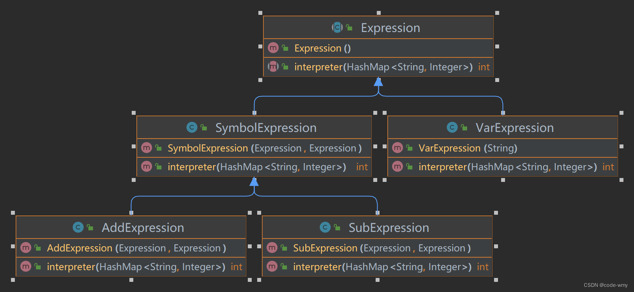
Task: Click the class icon next to AddExpression title
Action: click(78, 227)
